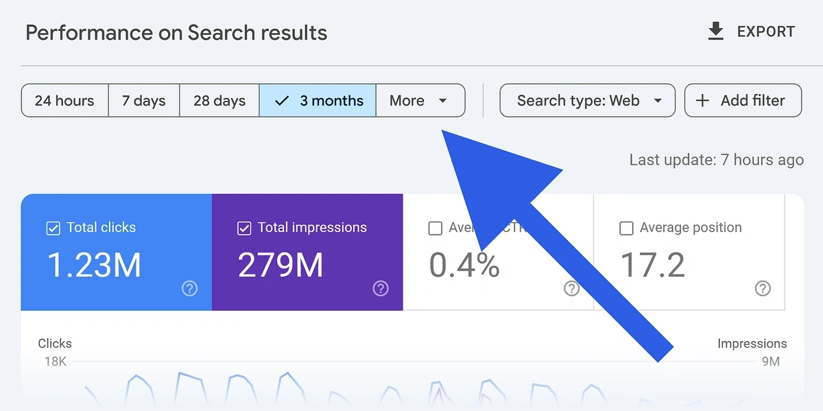Click help icon on Average position card
Screen dimensions: 823x411
[x=762, y=289]
